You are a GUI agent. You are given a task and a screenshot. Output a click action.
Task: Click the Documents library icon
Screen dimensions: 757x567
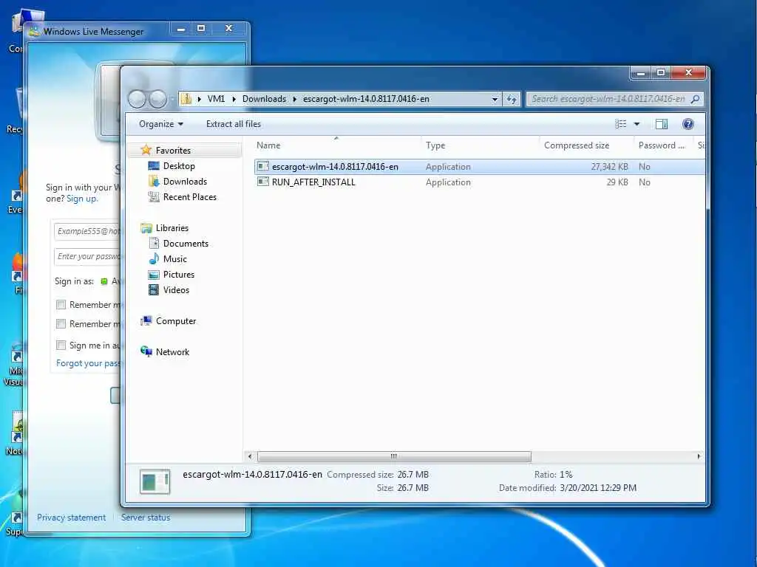point(154,243)
